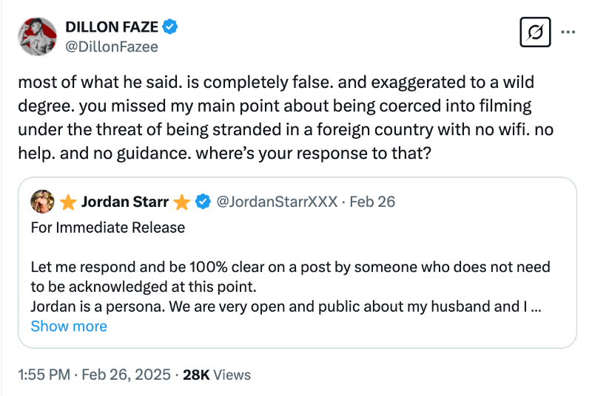
Task: Open the DILLON FAZE display name link
Action: [112, 27]
